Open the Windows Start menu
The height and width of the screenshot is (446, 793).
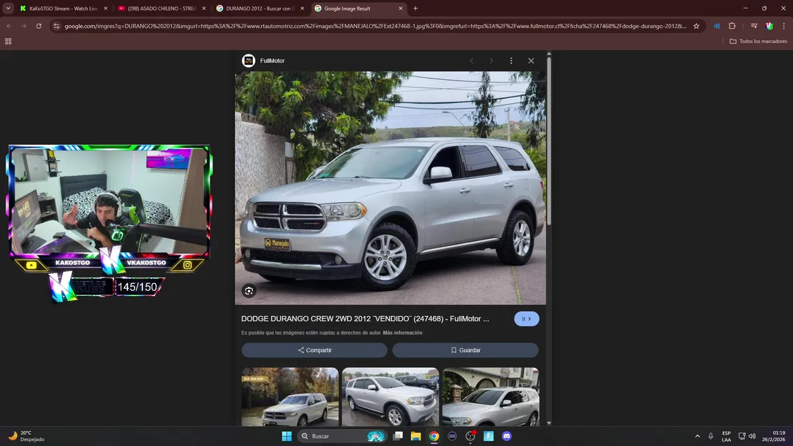[x=287, y=436]
